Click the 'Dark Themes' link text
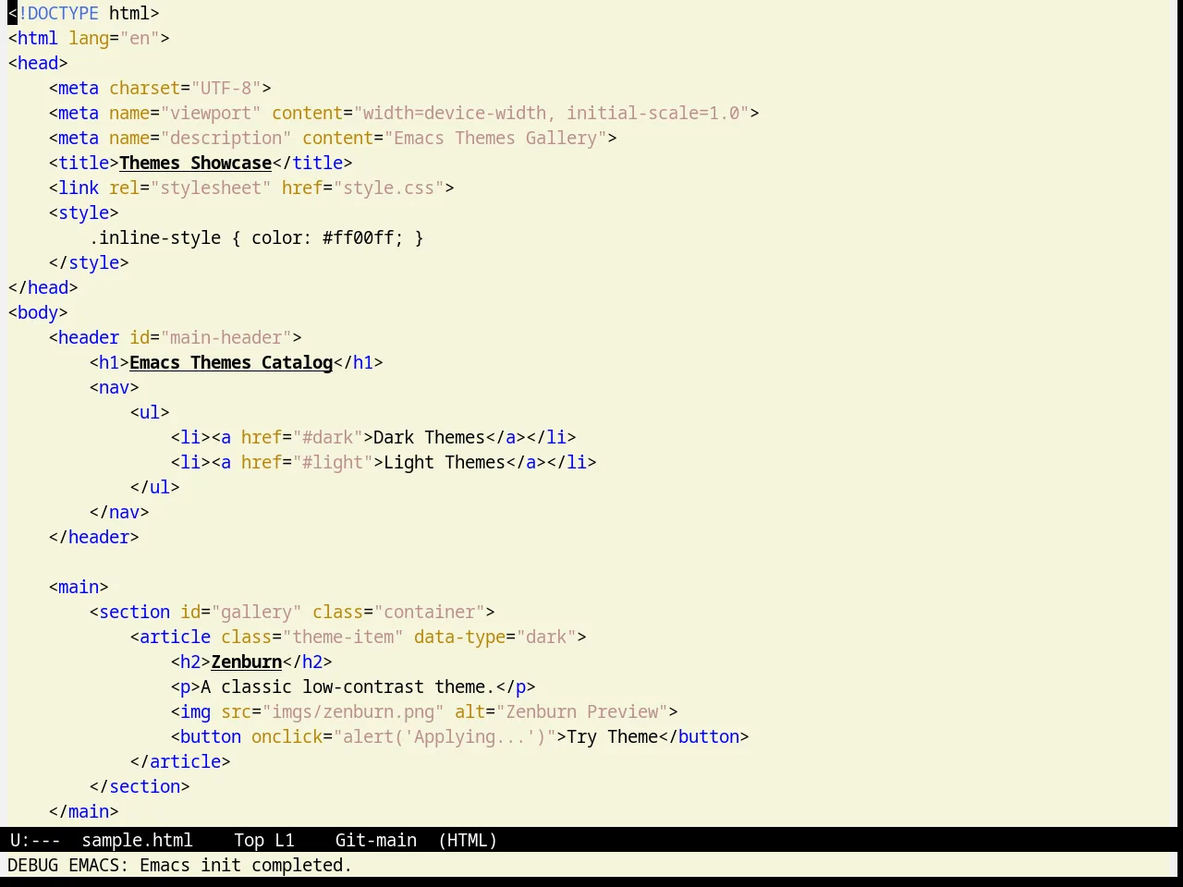 (430, 437)
